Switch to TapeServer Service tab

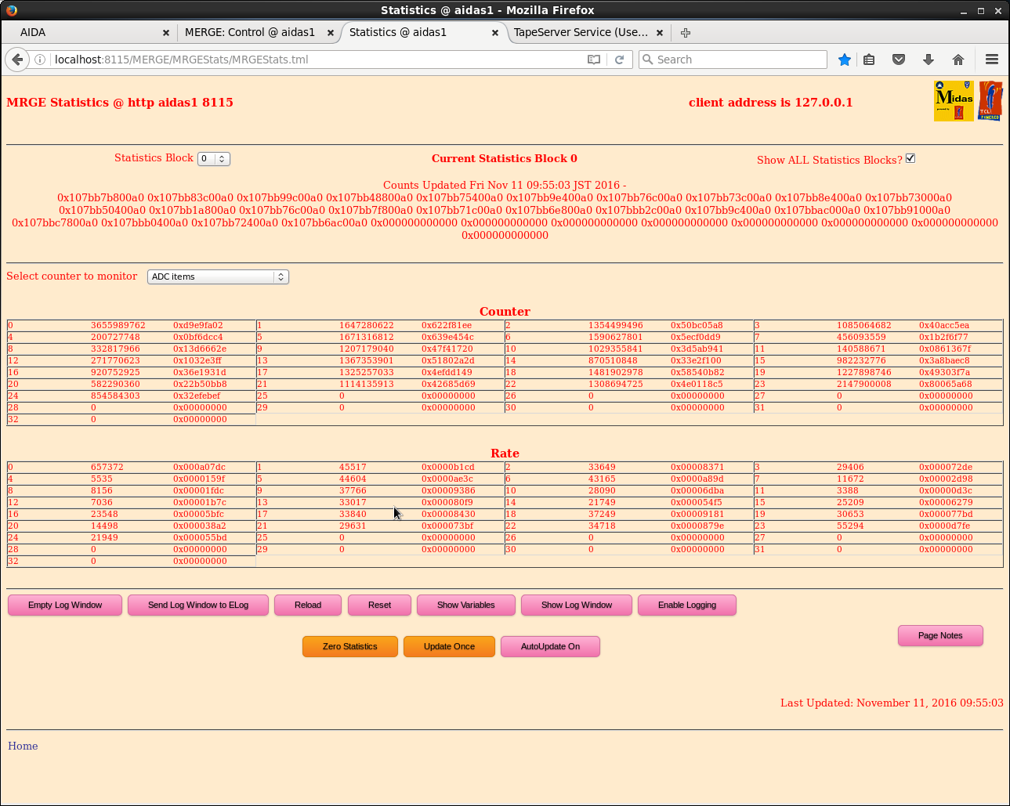(x=580, y=33)
